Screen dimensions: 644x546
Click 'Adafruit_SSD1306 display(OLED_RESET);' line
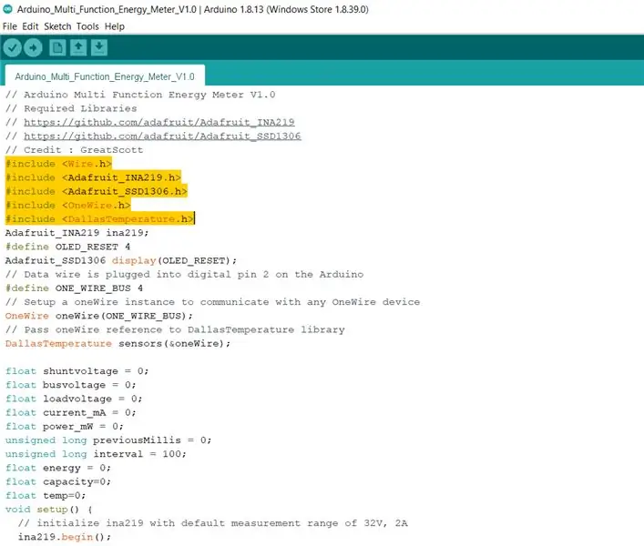(x=121, y=260)
